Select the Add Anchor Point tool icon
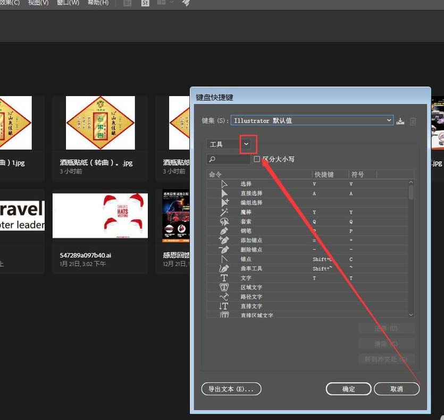The width and height of the screenshot is (444, 420). pos(224,240)
